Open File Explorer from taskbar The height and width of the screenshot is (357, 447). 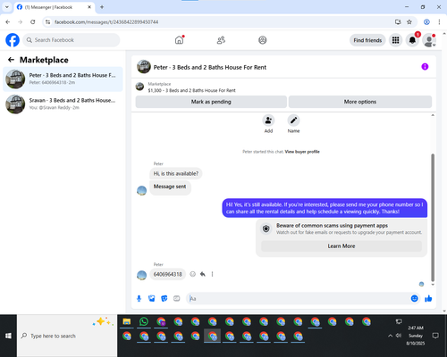tap(127, 321)
